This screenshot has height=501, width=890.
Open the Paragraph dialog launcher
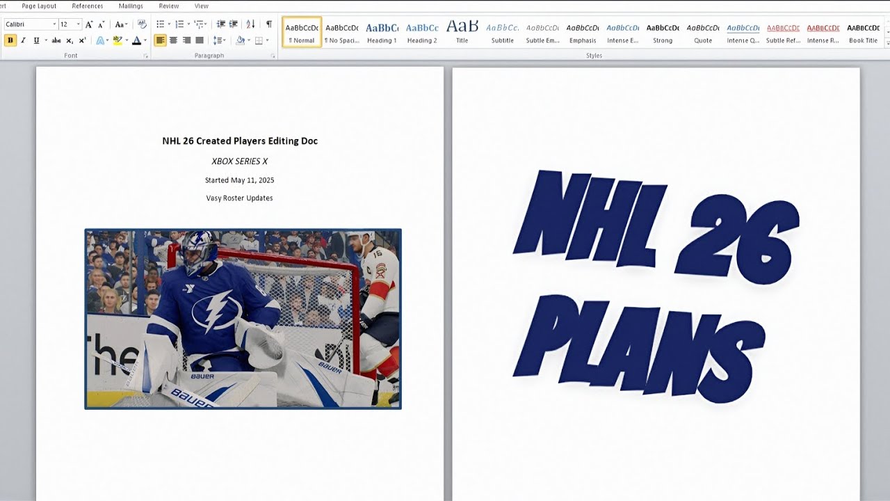273,56
